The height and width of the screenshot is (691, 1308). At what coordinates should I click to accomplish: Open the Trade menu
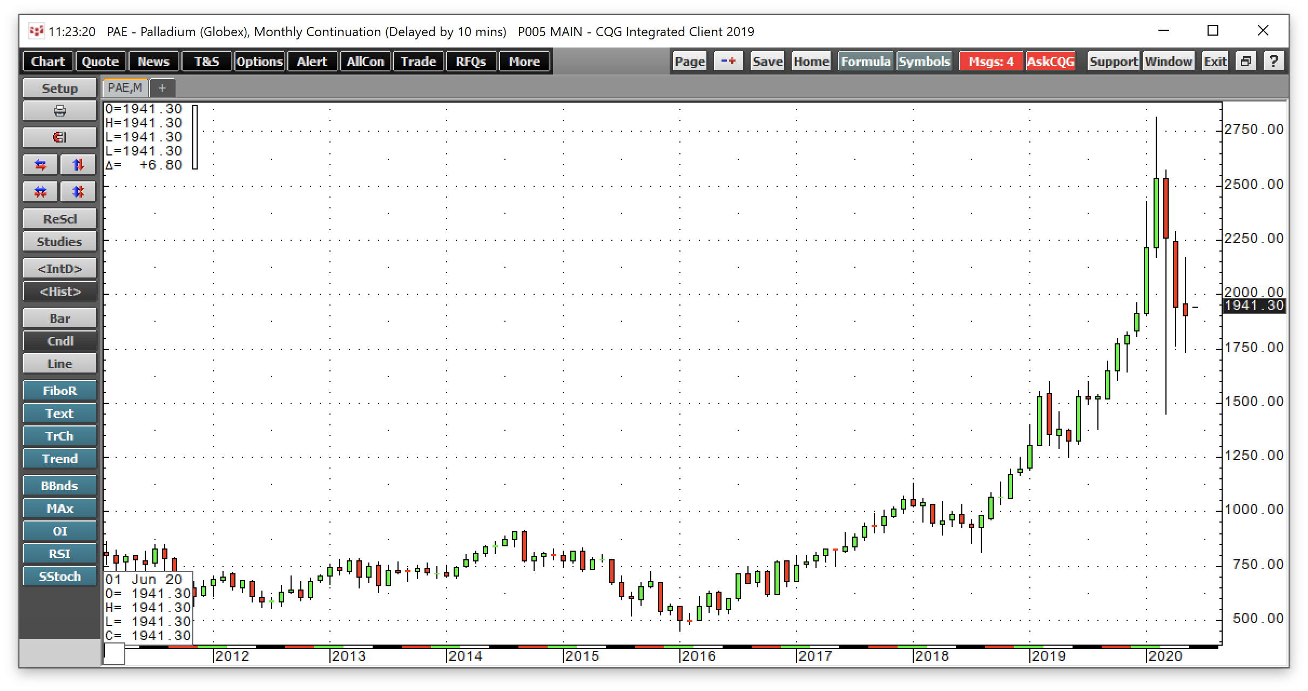(x=419, y=62)
